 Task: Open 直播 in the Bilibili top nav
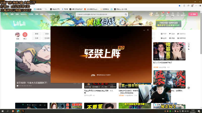pyautogui.click(x=17, y=14)
